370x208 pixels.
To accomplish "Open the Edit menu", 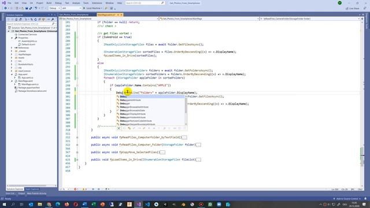I will point(17,3).
